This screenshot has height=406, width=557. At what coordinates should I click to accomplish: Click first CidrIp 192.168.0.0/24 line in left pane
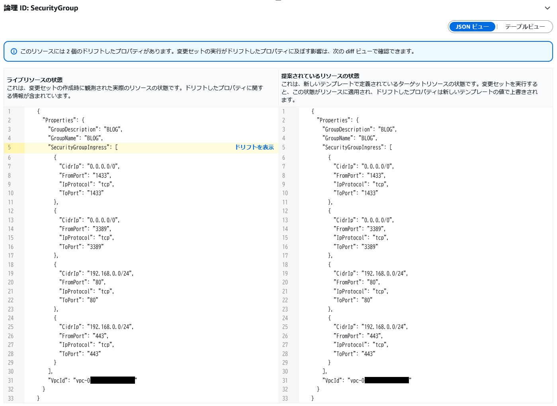96,274
